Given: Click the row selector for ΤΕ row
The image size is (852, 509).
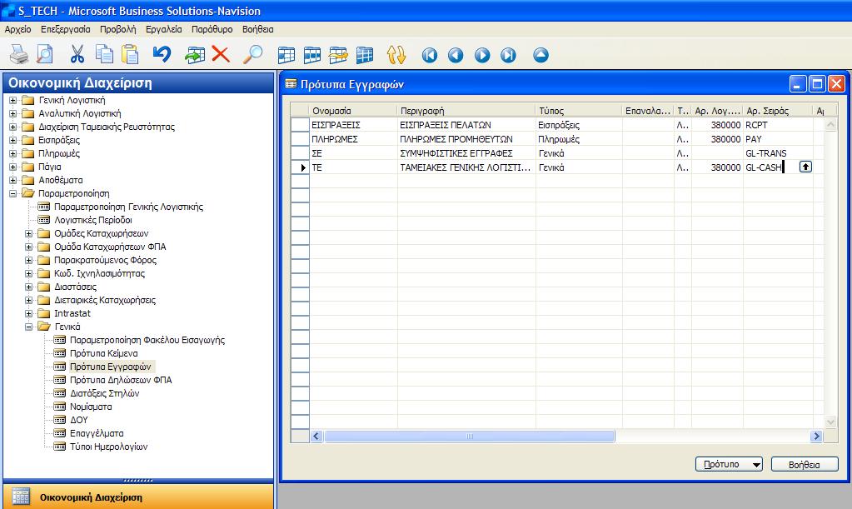Looking at the screenshot, I should click(x=300, y=167).
